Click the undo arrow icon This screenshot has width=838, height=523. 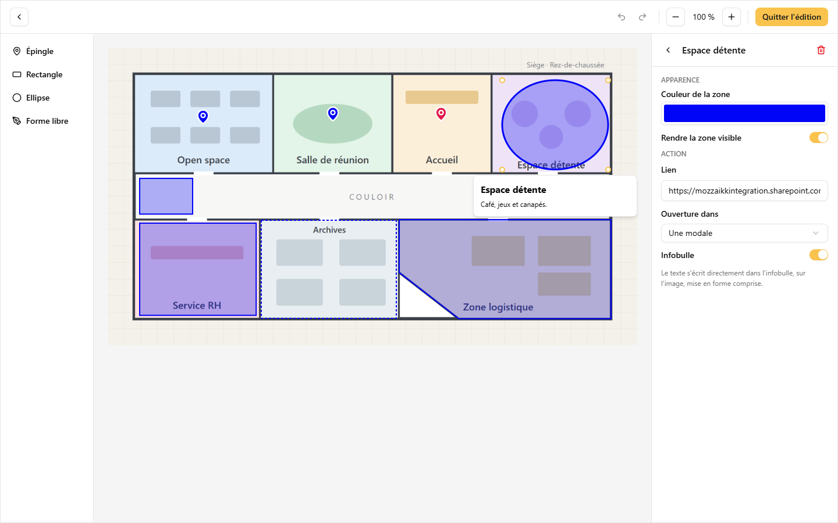click(622, 17)
